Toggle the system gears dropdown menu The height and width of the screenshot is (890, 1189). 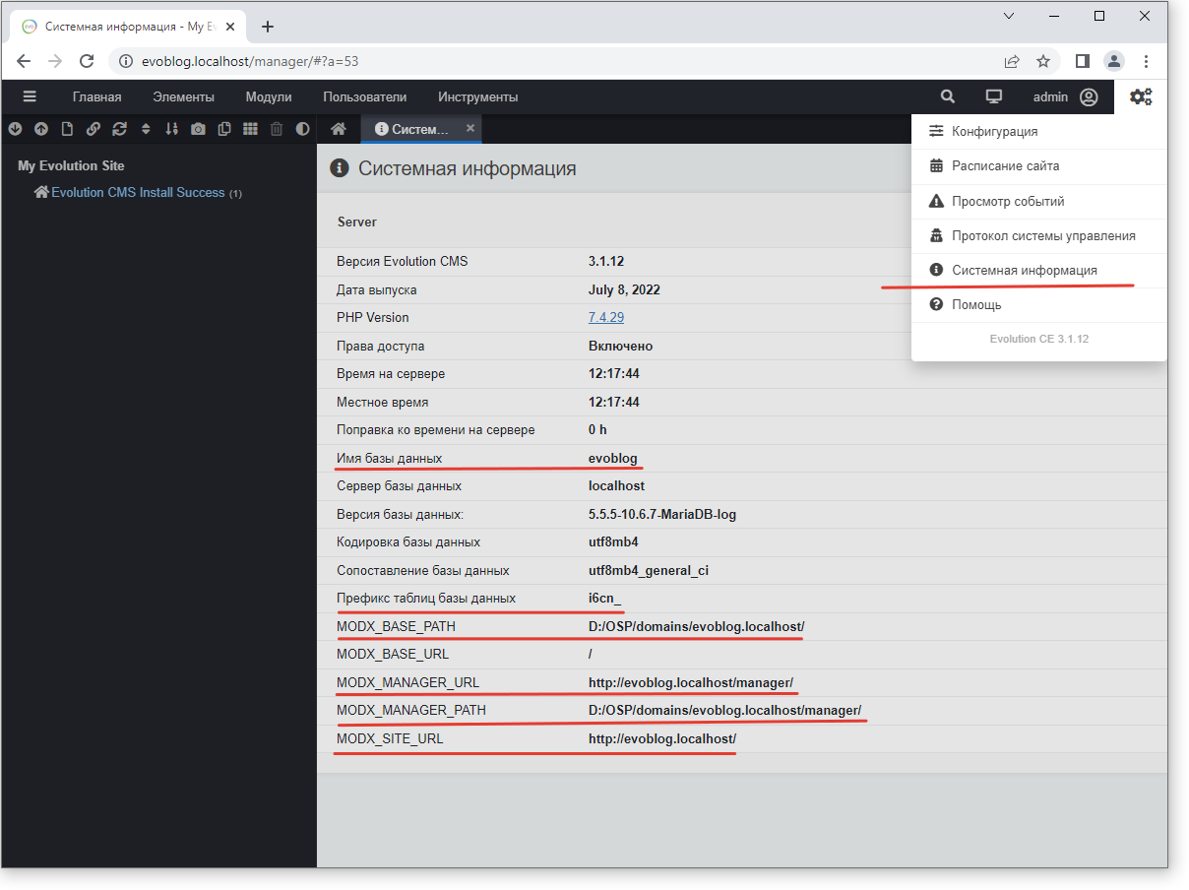(x=1141, y=96)
